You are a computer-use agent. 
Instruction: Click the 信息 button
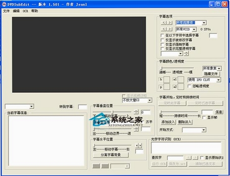pos(219,112)
